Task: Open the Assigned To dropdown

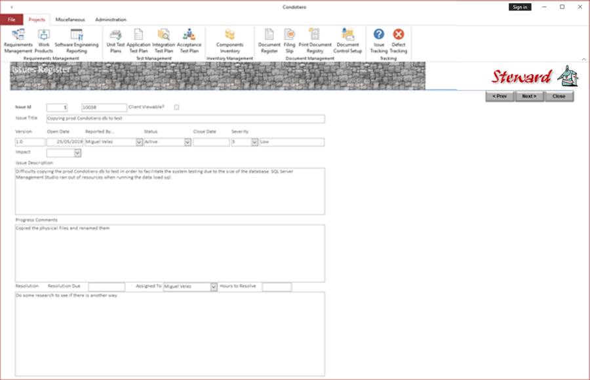Action: pos(213,287)
